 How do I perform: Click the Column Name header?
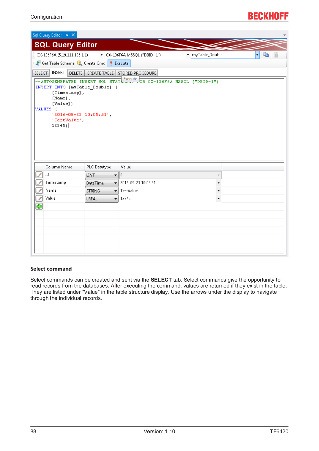point(59,167)
